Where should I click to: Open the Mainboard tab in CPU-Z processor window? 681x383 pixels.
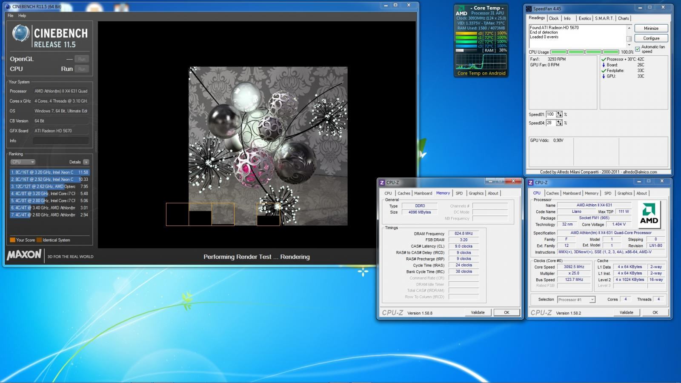572,193
